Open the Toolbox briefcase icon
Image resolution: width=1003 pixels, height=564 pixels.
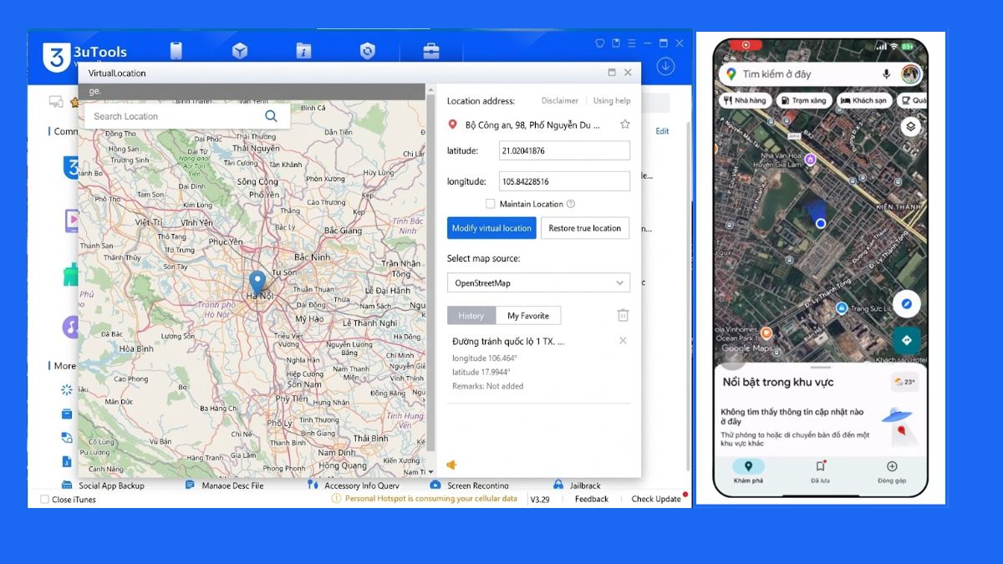tap(430, 51)
